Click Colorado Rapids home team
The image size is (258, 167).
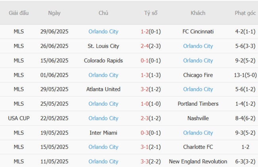[103, 60]
